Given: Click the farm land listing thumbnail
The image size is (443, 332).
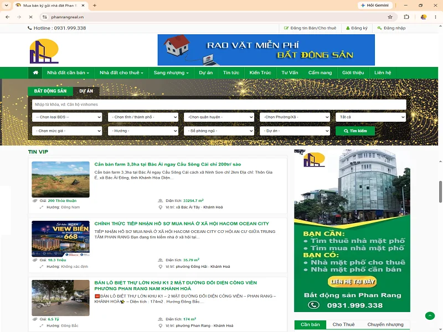Looking at the screenshot, I should pos(60,179).
